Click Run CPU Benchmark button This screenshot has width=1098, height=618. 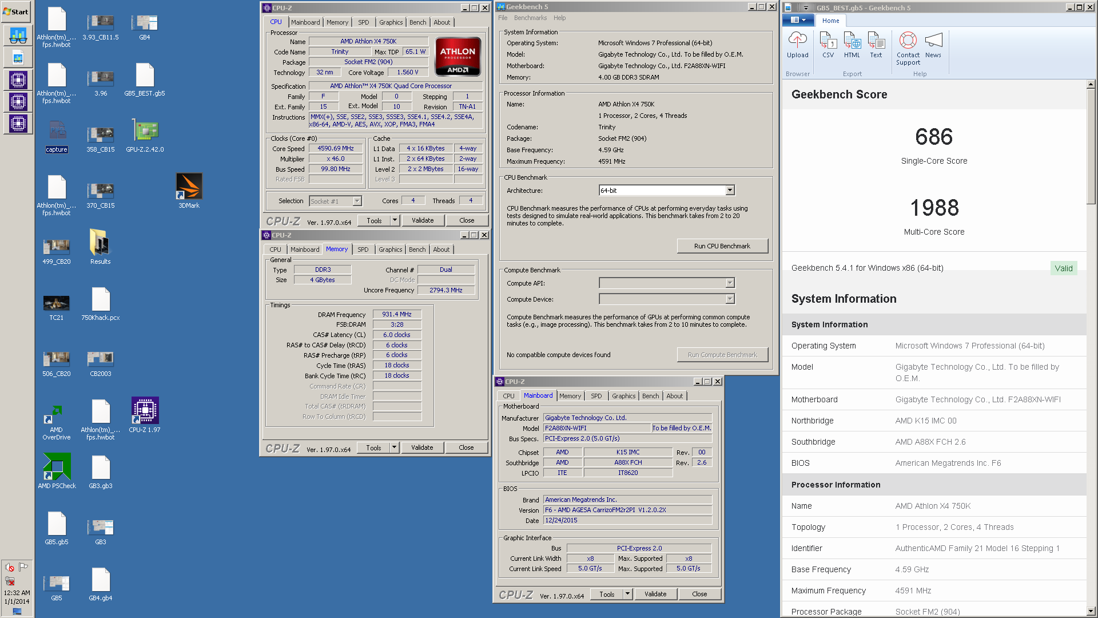tap(722, 246)
